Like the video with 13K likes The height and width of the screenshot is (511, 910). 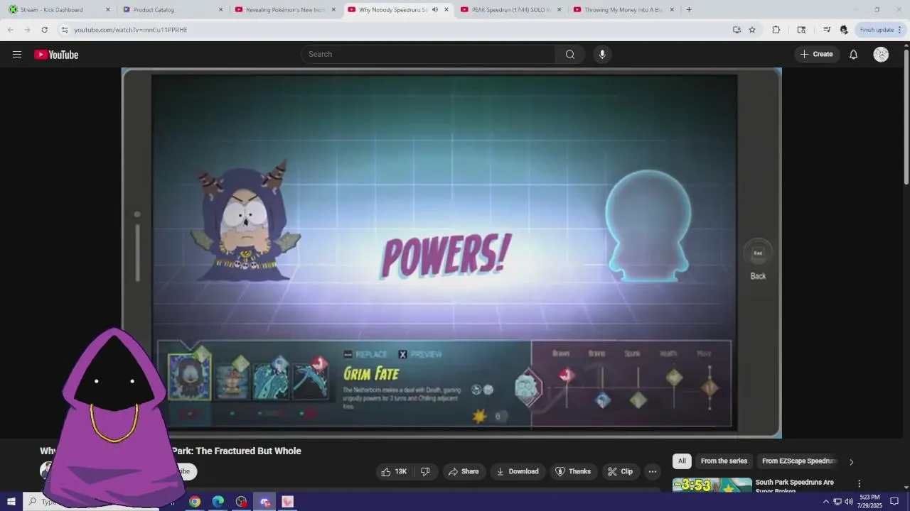click(394, 471)
